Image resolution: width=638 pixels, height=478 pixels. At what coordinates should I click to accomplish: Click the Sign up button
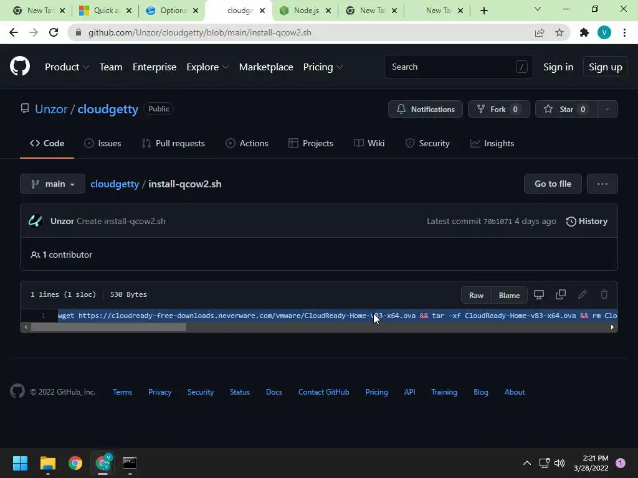pyautogui.click(x=606, y=67)
